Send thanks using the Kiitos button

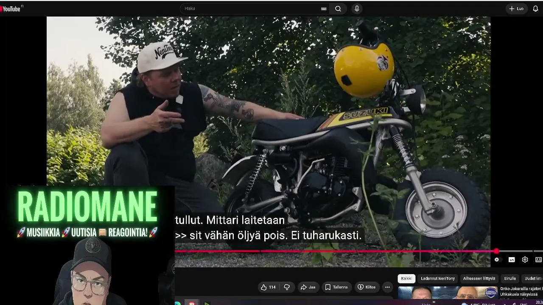pos(367,287)
